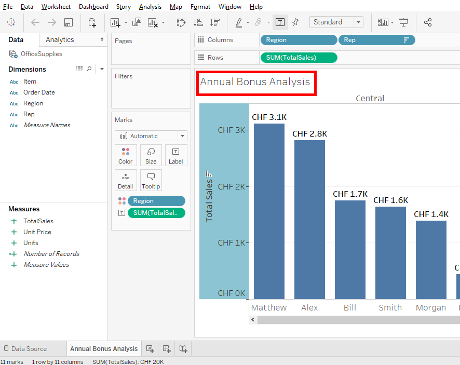460x365 pixels.
Task: Click the Save icon in the toolbar
Action: [x=68, y=22]
